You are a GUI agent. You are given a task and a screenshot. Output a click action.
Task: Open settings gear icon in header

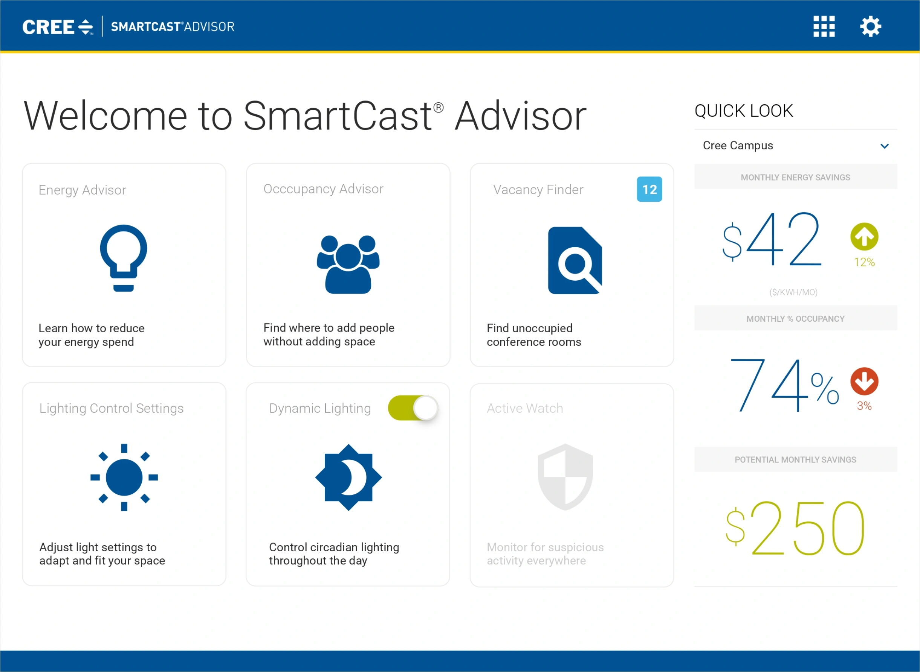pos(870,26)
